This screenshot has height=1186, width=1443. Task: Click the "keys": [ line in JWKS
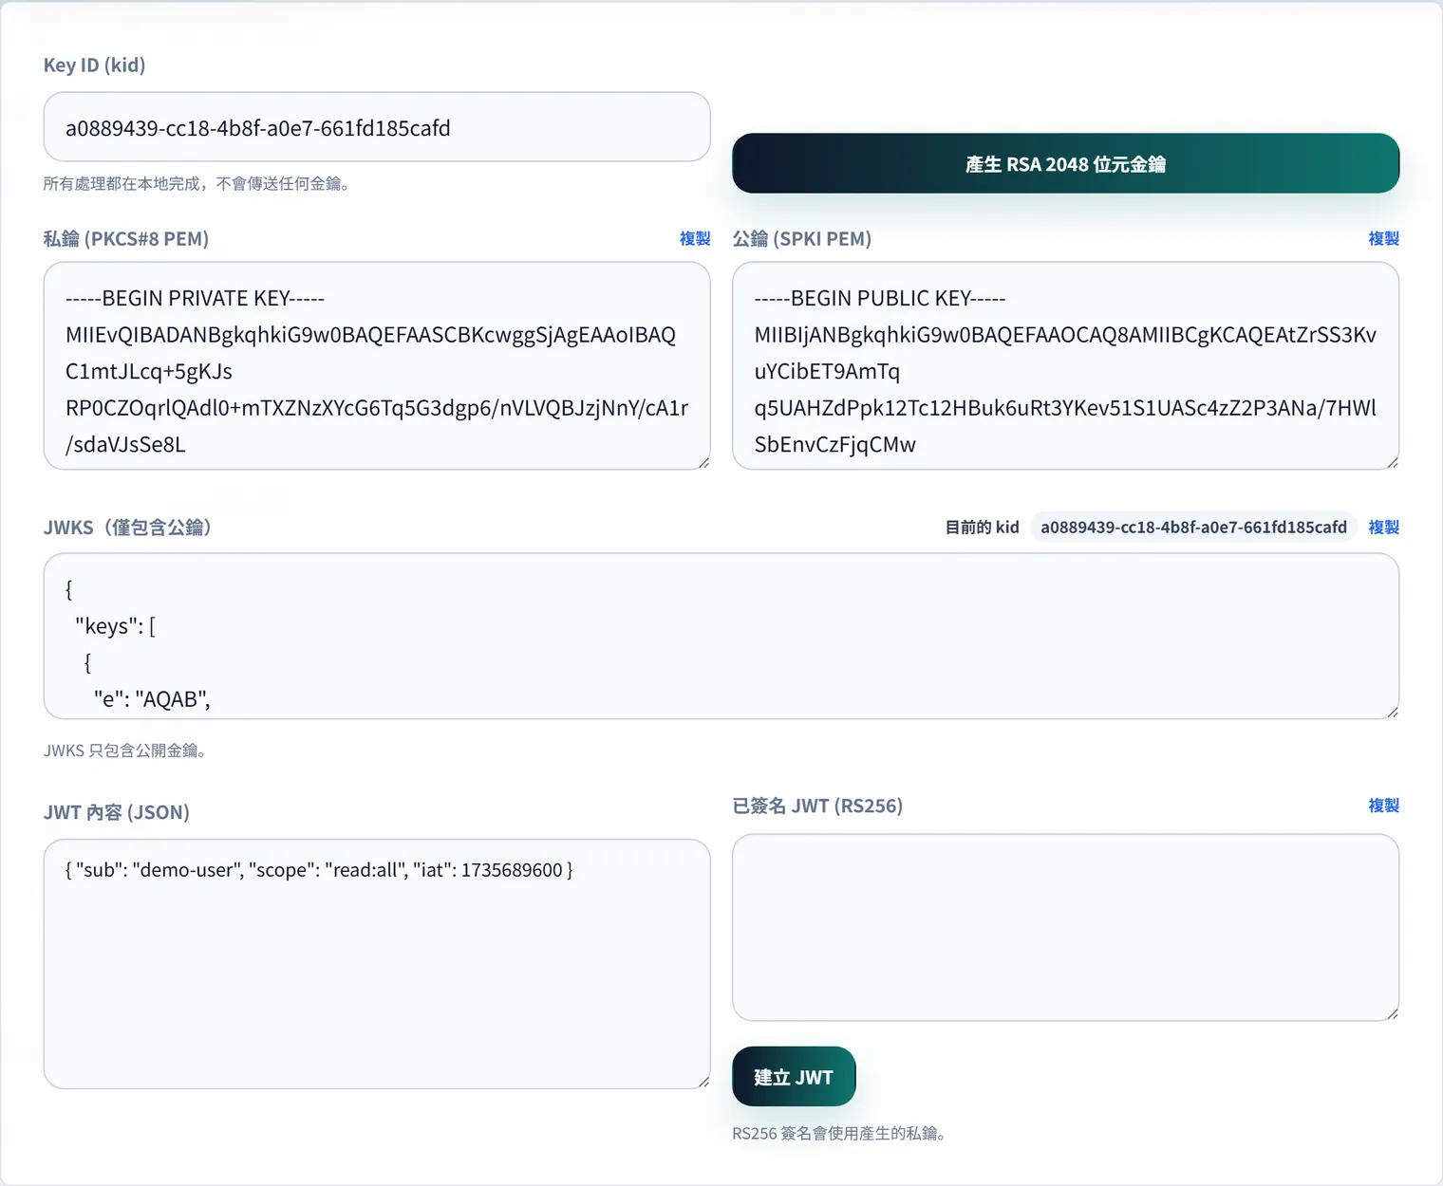point(115,626)
